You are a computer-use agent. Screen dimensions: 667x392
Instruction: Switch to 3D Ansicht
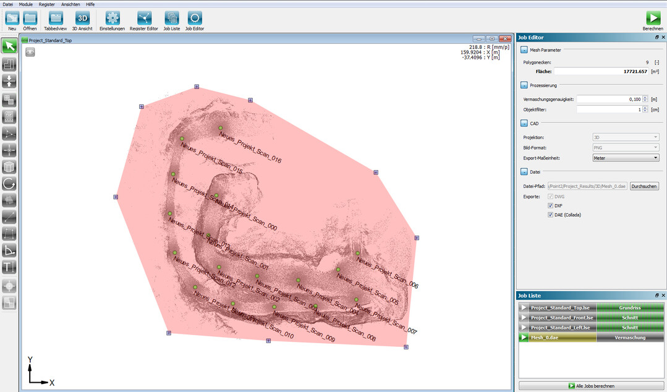tap(82, 19)
